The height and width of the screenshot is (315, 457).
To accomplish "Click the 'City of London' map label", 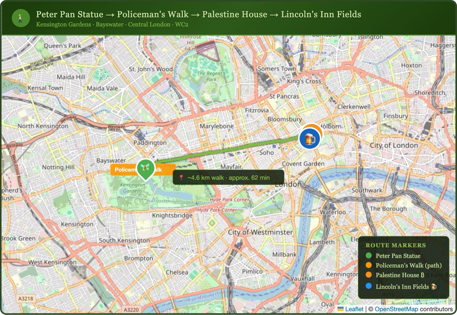I will tap(394, 145).
